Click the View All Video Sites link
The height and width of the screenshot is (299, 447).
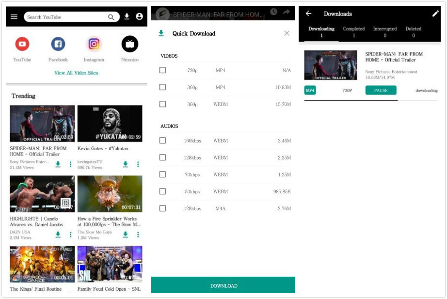(x=76, y=73)
